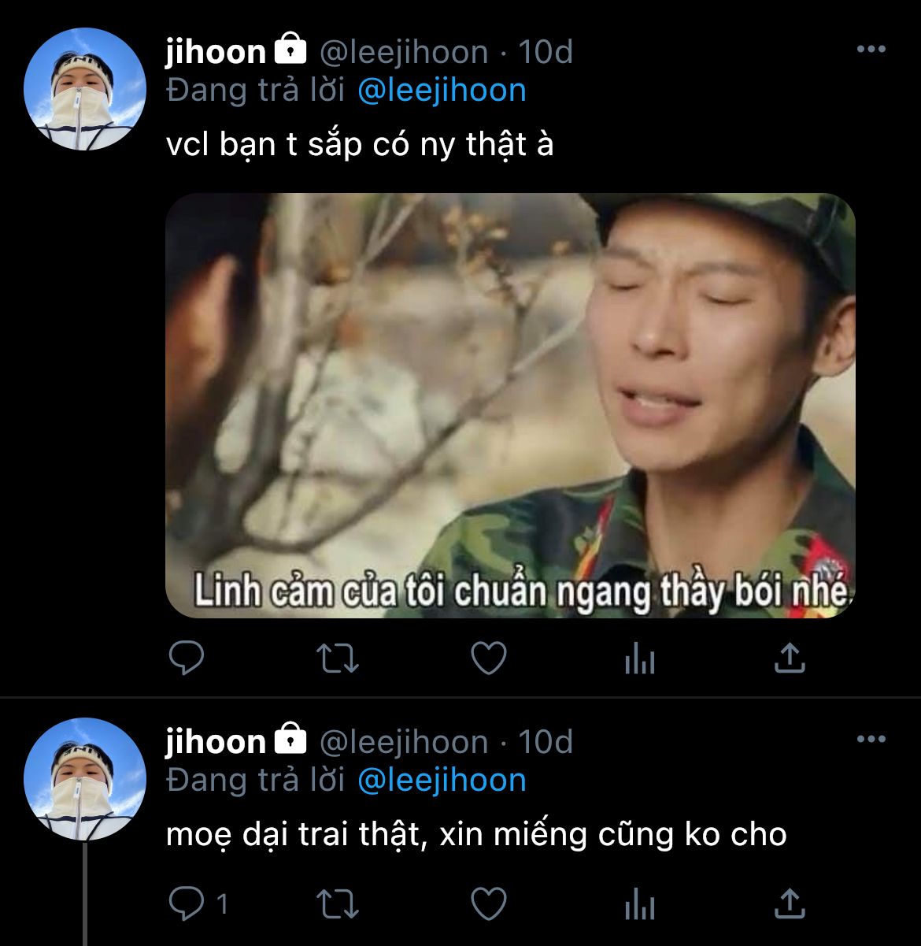Viewport: 921px width, 946px height.
Task: Open jihoon's profile picture on first tweet
Action: [85, 89]
